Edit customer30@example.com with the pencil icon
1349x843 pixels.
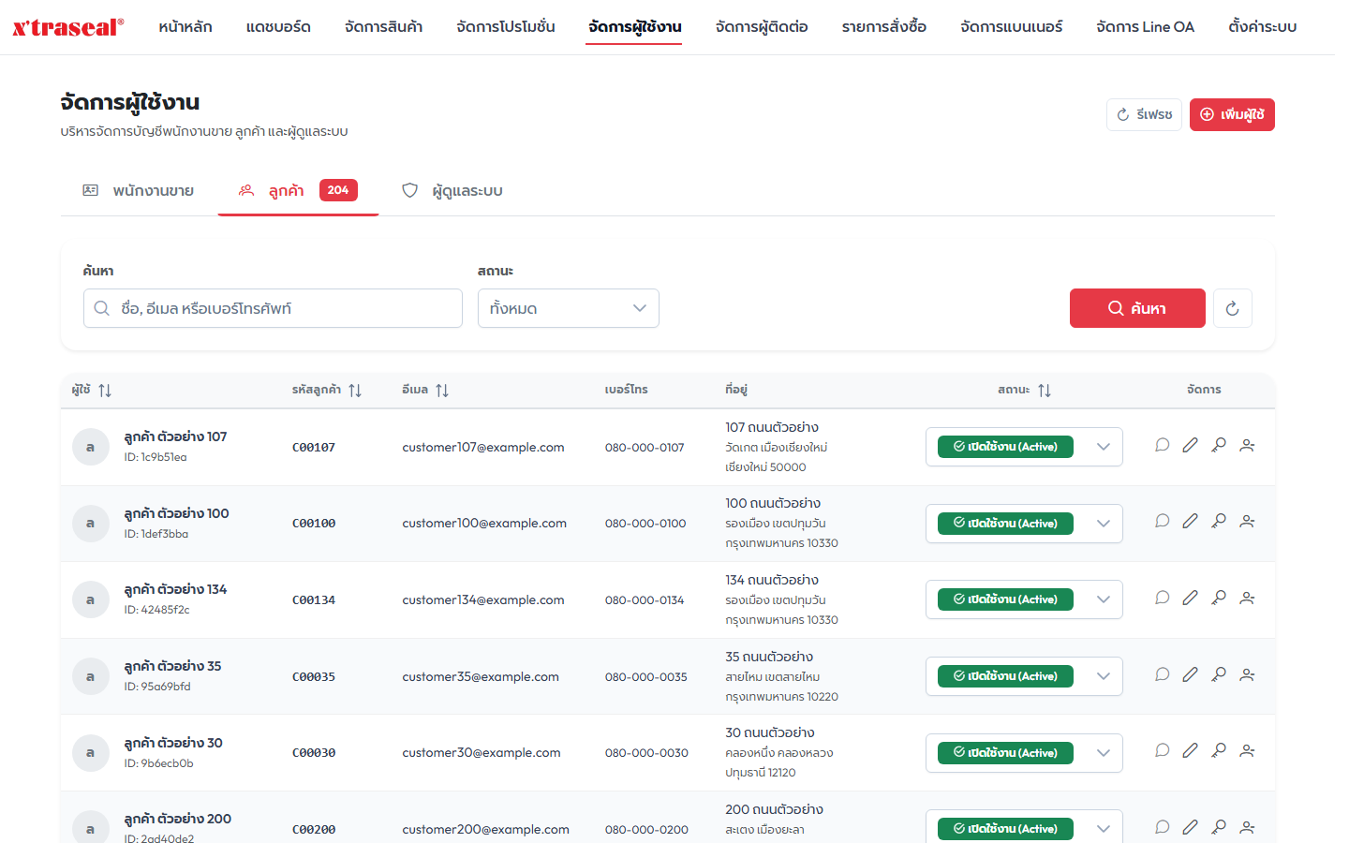[1190, 750]
